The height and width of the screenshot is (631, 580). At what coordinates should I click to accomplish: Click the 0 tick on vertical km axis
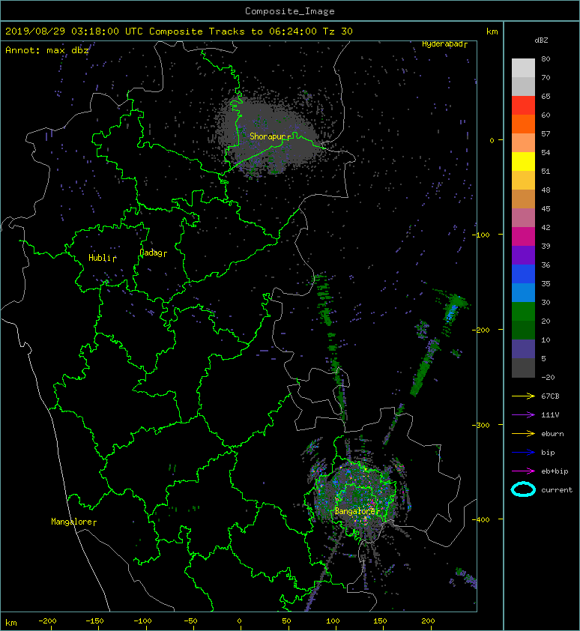coord(492,140)
